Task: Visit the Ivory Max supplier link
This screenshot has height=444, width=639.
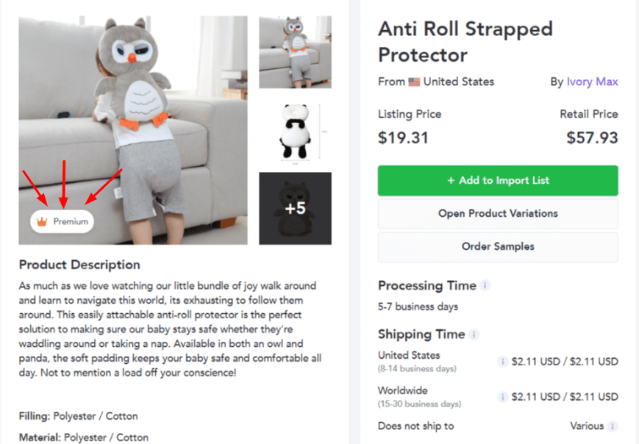Action: click(x=592, y=82)
